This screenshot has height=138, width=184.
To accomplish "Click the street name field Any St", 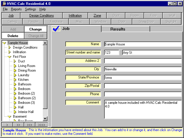I will pos(152,52).
